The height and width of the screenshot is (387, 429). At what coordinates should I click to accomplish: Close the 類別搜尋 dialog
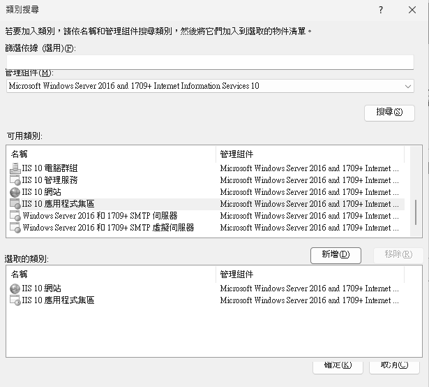(x=412, y=10)
